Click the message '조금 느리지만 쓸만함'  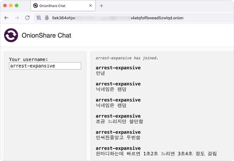tap(119, 121)
